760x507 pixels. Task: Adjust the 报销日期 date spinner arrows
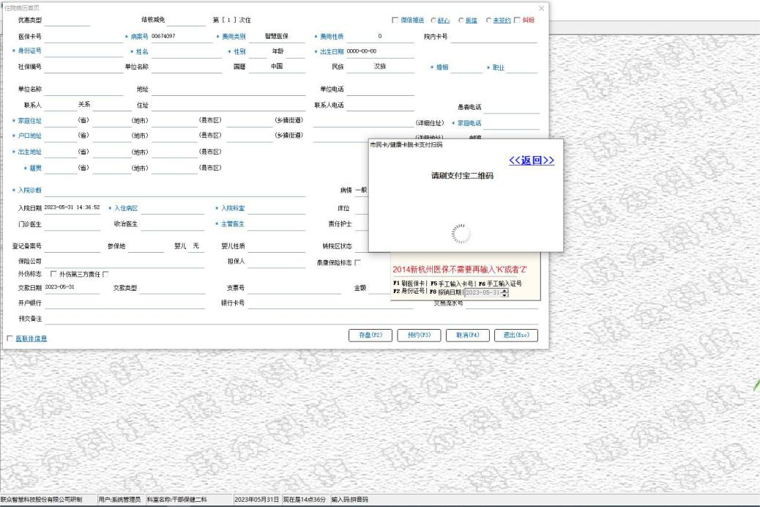point(504,293)
